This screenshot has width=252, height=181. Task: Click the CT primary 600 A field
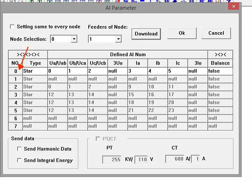coord(175,159)
